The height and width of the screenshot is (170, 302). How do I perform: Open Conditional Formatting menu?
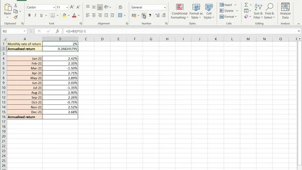coord(179,11)
